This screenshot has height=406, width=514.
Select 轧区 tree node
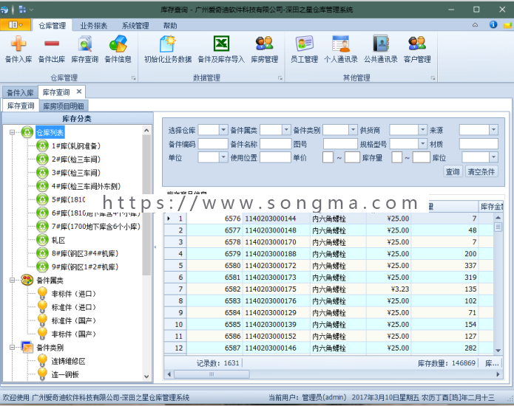coord(58,240)
